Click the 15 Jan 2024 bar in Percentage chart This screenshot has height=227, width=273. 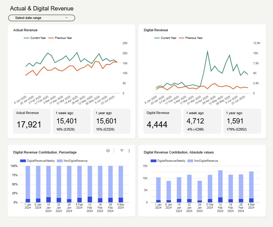(48, 184)
